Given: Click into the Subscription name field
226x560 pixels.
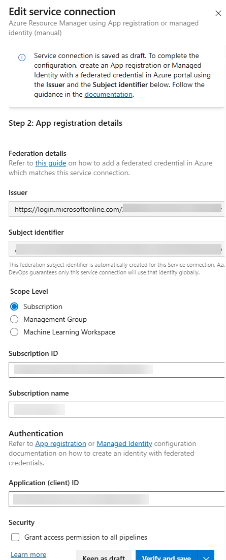Looking at the screenshot, I should pyautogui.click(x=117, y=409).
